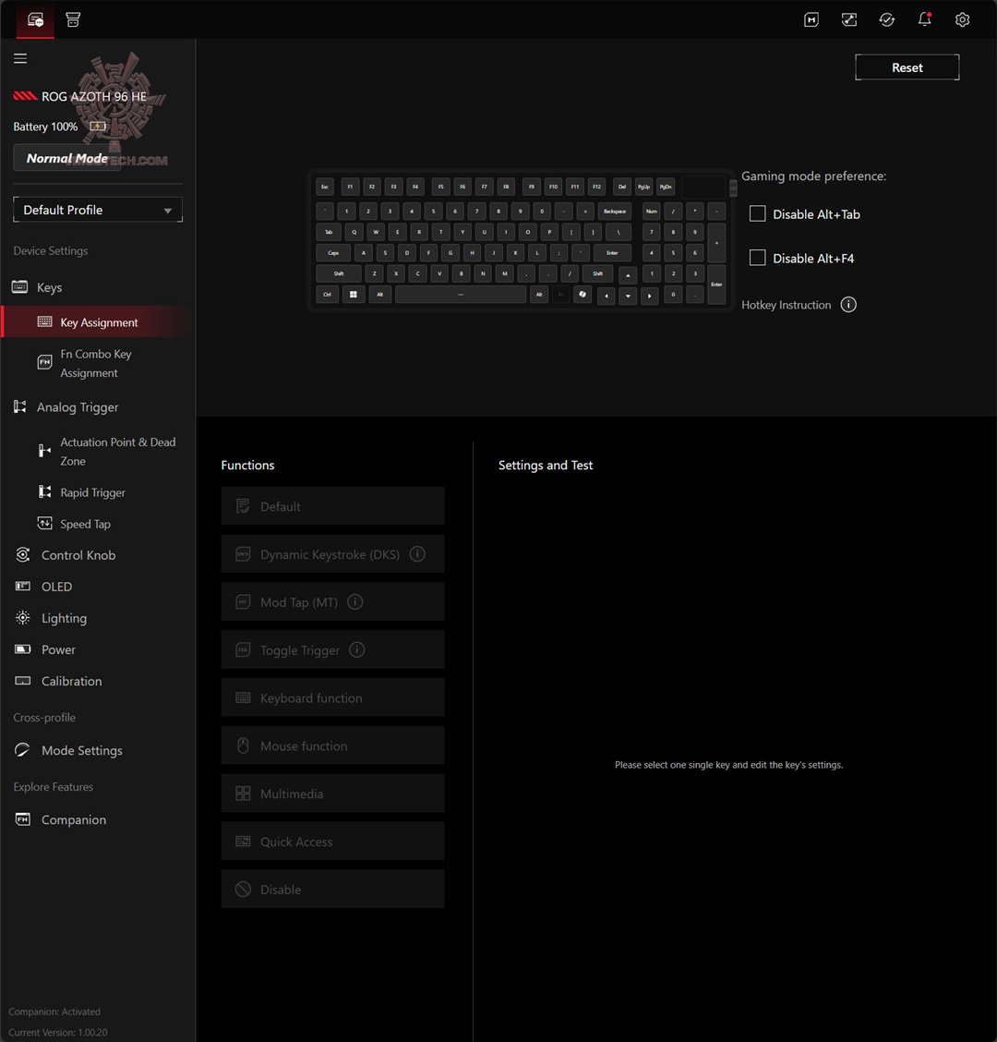Open the notifications bell
This screenshot has height=1042, width=997.
click(x=925, y=19)
